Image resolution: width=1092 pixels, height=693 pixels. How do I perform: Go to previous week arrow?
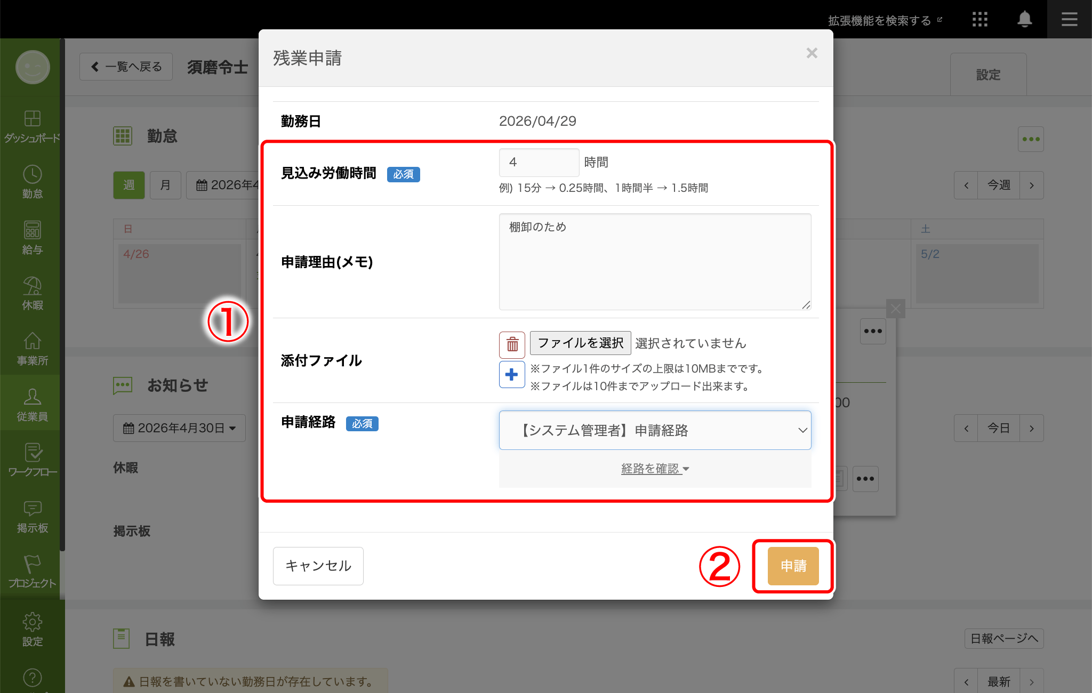pos(966,186)
